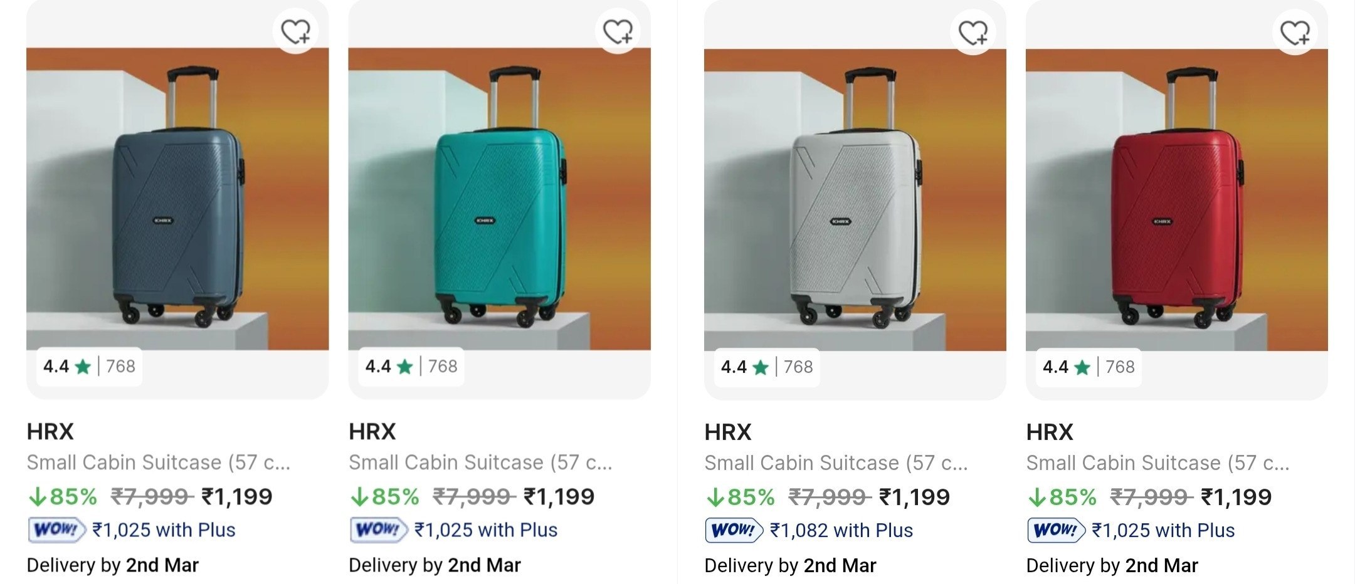Screen dimensions: 1355x584
Task: Click the WOW badge under blue-grey suitcase
Action: tap(56, 530)
